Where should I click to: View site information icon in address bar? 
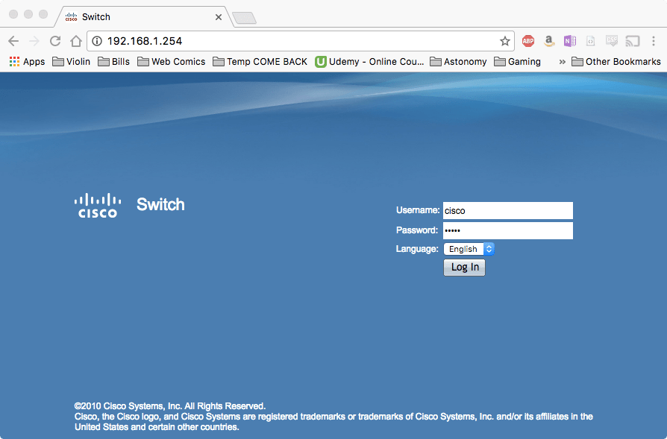(x=97, y=41)
